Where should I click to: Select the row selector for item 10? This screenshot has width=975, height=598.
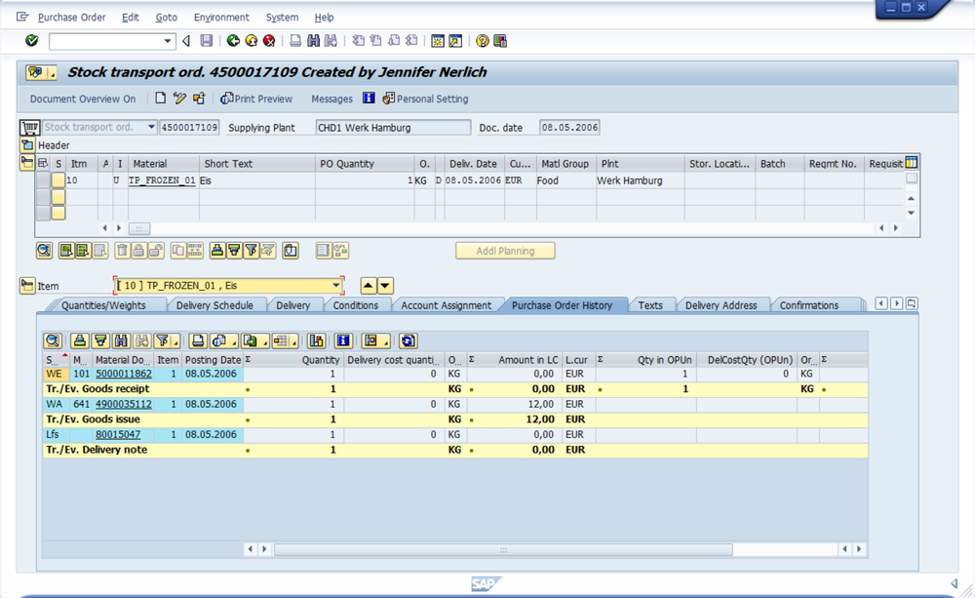pos(43,180)
